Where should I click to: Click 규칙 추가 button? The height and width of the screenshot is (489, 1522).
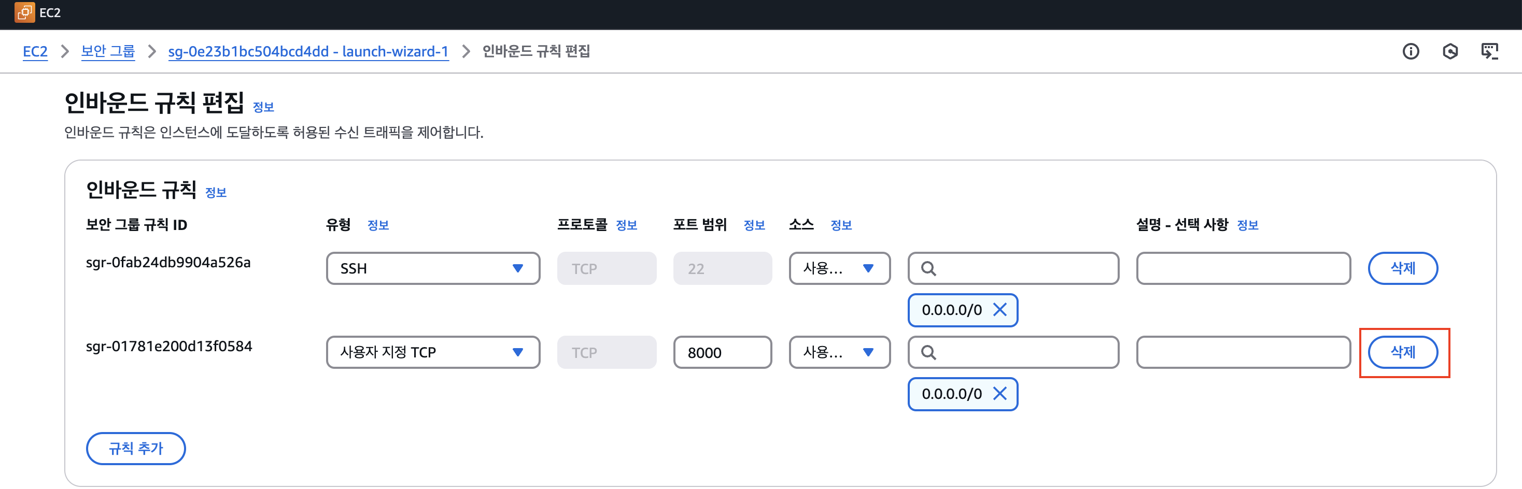pyautogui.click(x=136, y=448)
